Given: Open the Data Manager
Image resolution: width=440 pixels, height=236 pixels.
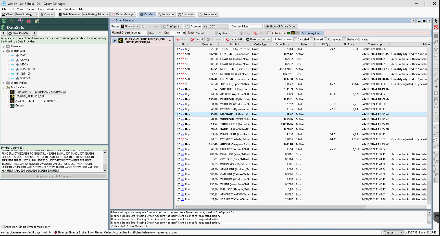Looking at the screenshot, I should click(x=69, y=15).
